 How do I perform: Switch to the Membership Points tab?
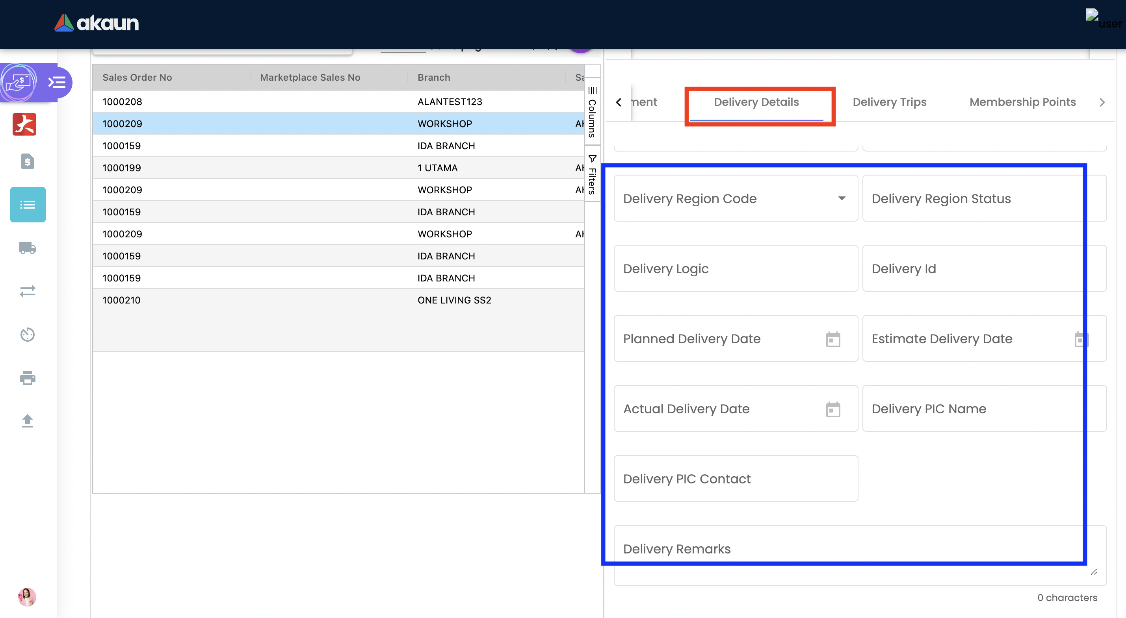pos(1022,102)
